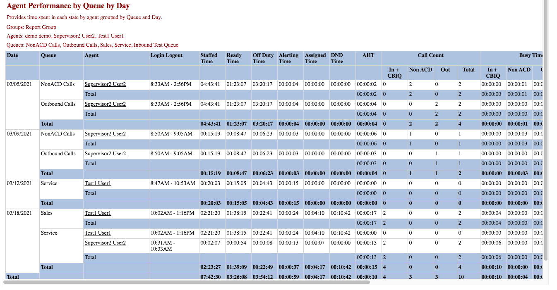Open Supervisor2 User2 link in 03/09/2021 Outbound Calls row

[105, 154]
